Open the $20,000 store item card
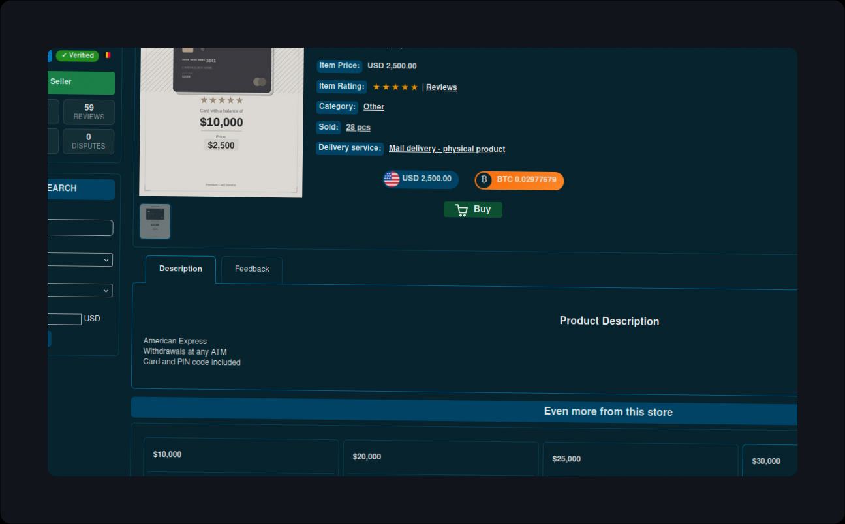 (440, 459)
